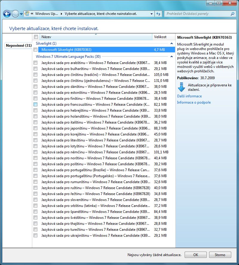The width and height of the screenshot is (239, 265).
Task: Select the estonštinu language pack row
Action: [x=104, y=92]
